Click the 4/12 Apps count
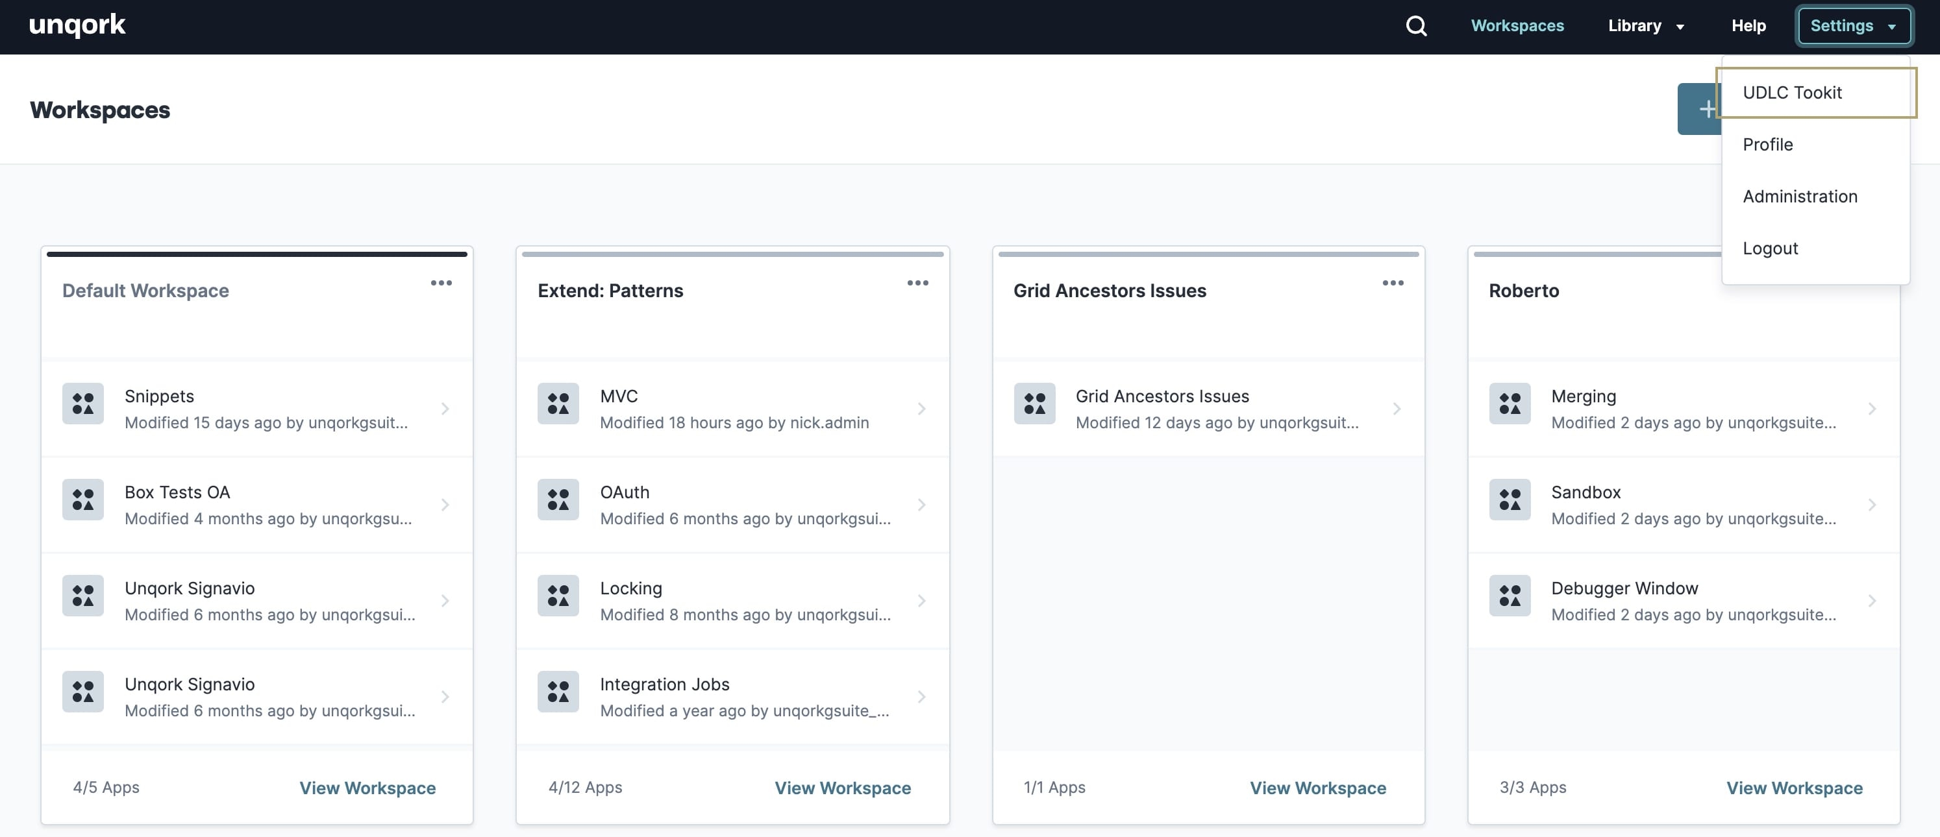Image resolution: width=1940 pixels, height=837 pixels. click(x=585, y=787)
